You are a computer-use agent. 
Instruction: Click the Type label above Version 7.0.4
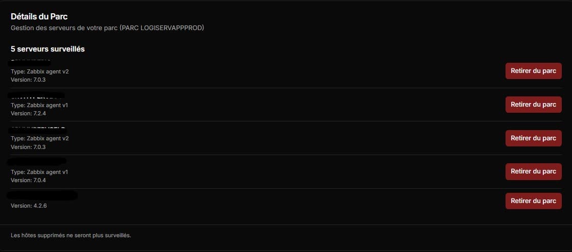click(x=39, y=172)
